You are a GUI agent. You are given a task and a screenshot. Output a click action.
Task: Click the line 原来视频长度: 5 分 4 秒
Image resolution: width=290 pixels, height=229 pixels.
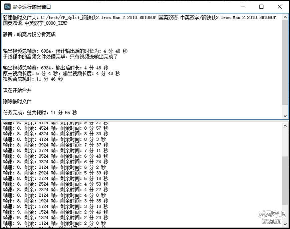click(61, 74)
